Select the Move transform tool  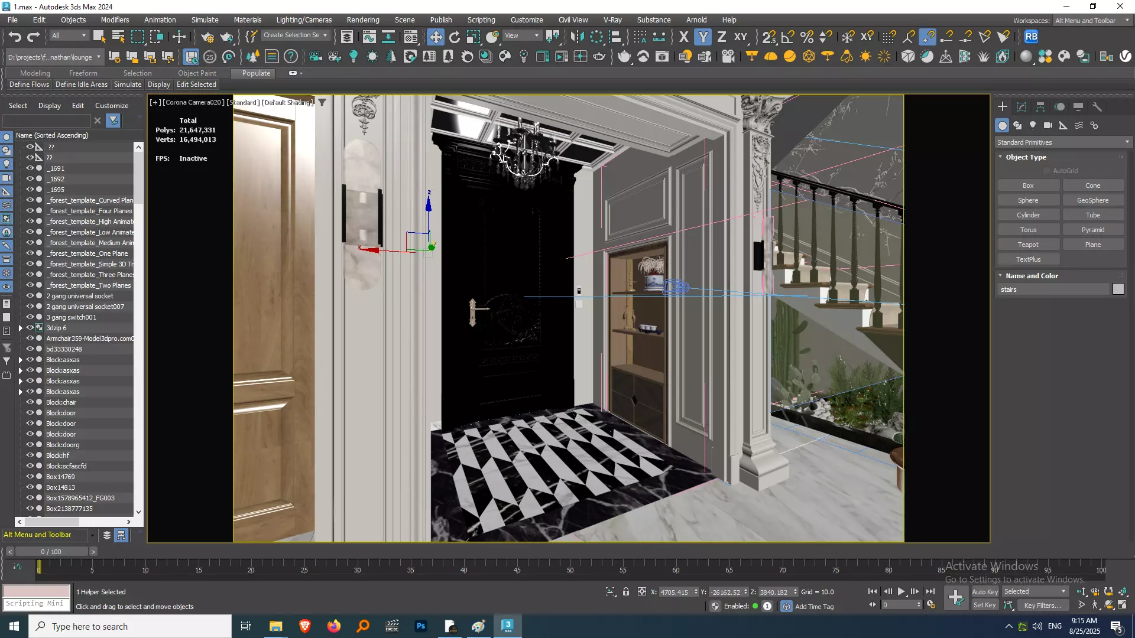435,37
